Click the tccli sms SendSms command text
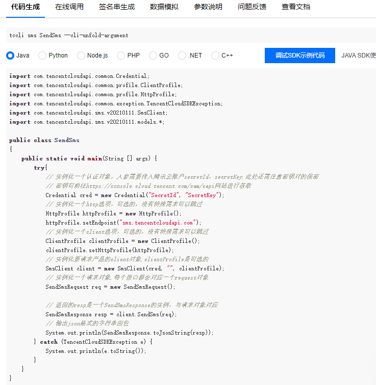The width and height of the screenshot is (376, 385). point(69,35)
